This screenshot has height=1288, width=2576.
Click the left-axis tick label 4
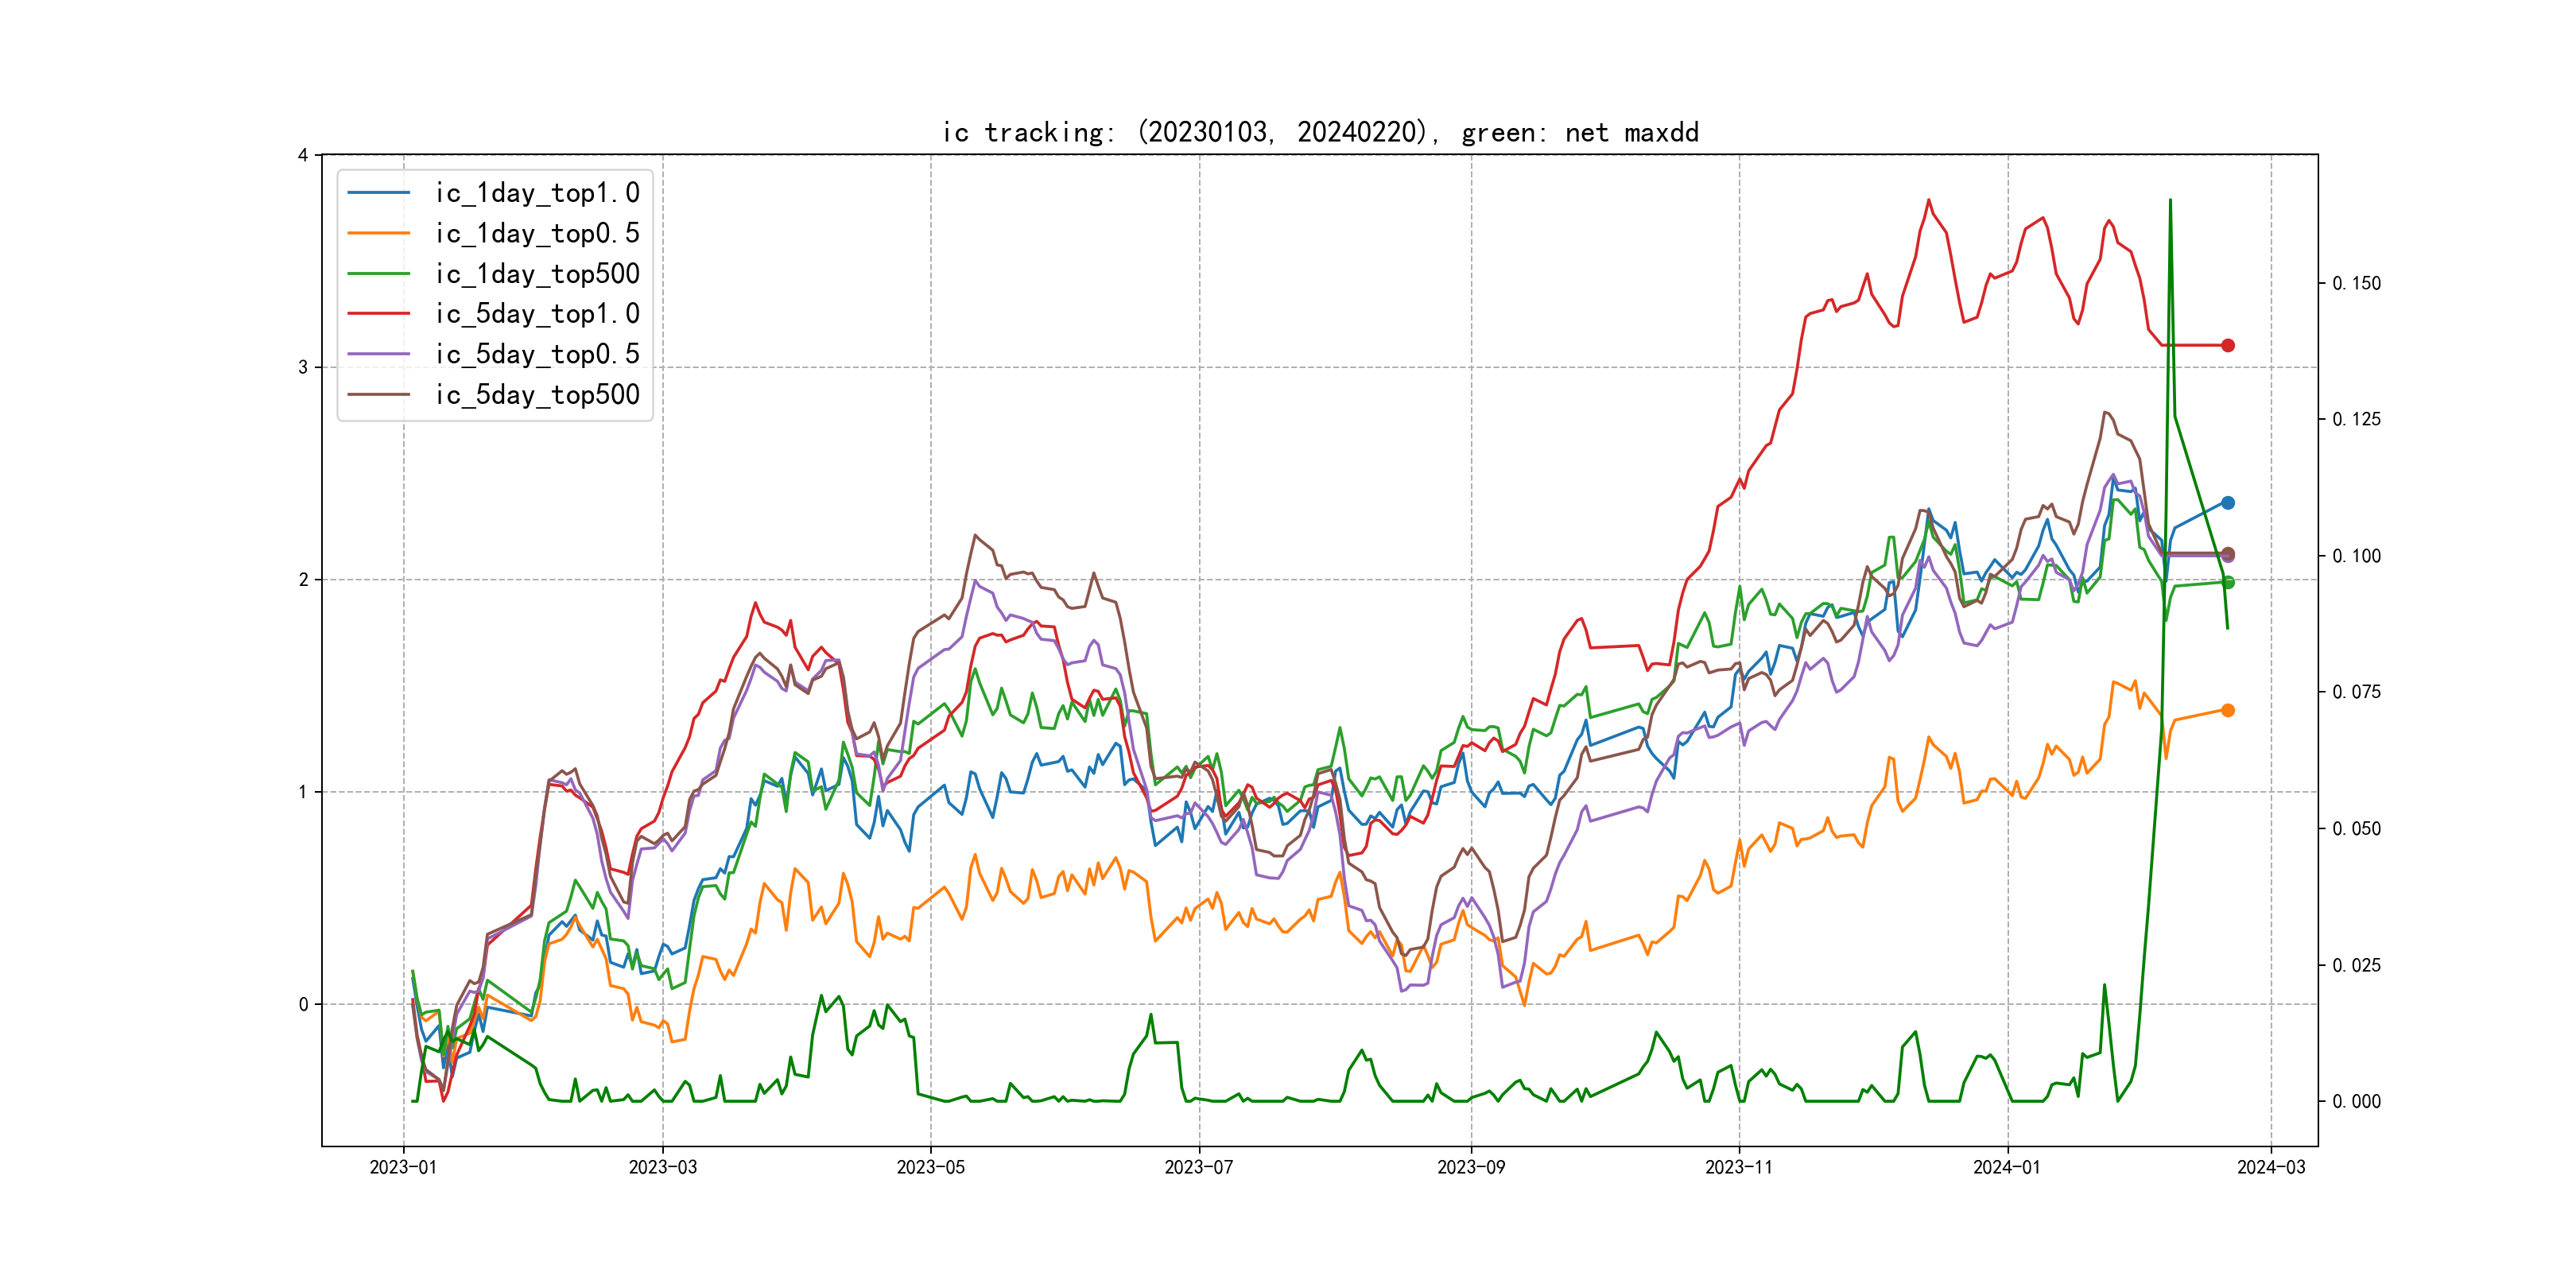coord(302,155)
